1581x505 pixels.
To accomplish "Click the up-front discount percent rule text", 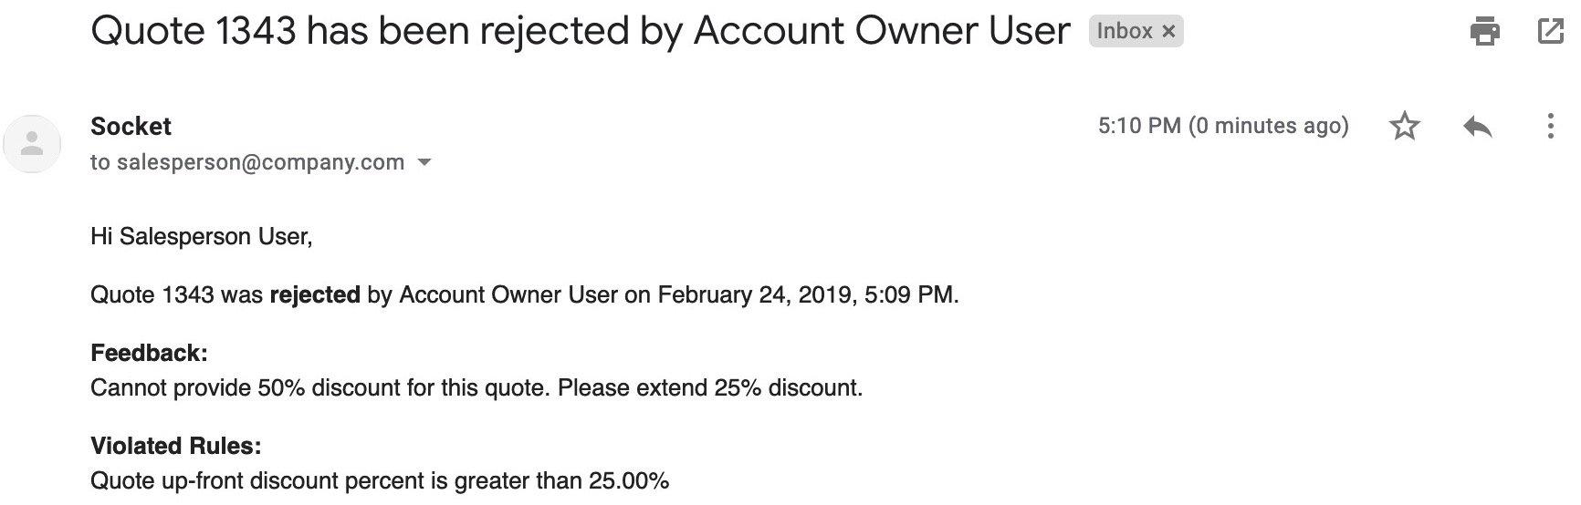I will (x=380, y=481).
